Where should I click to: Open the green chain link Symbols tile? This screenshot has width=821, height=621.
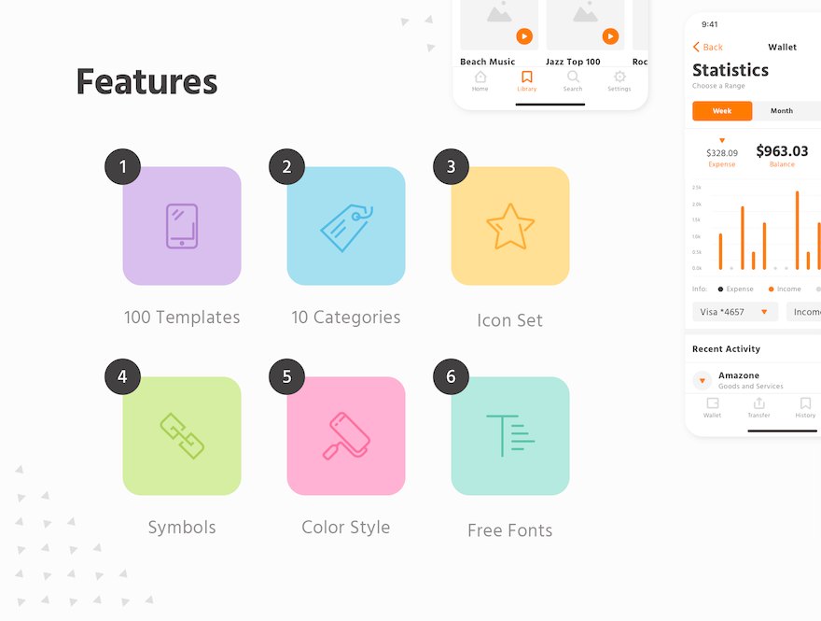pos(182,435)
